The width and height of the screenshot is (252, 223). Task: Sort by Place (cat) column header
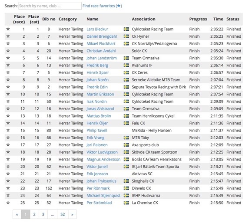tap(33, 19)
